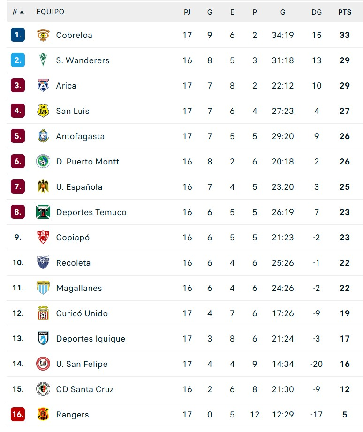Click the Cobreloa team crest
363x432 pixels.
point(43,35)
